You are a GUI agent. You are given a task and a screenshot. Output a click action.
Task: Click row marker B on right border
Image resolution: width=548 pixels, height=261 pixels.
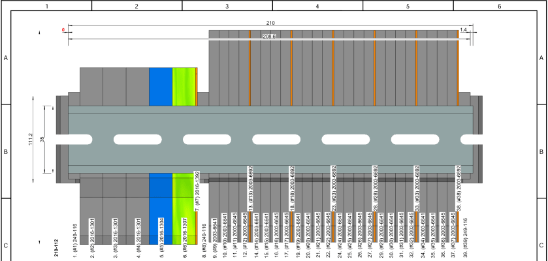click(541, 151)
